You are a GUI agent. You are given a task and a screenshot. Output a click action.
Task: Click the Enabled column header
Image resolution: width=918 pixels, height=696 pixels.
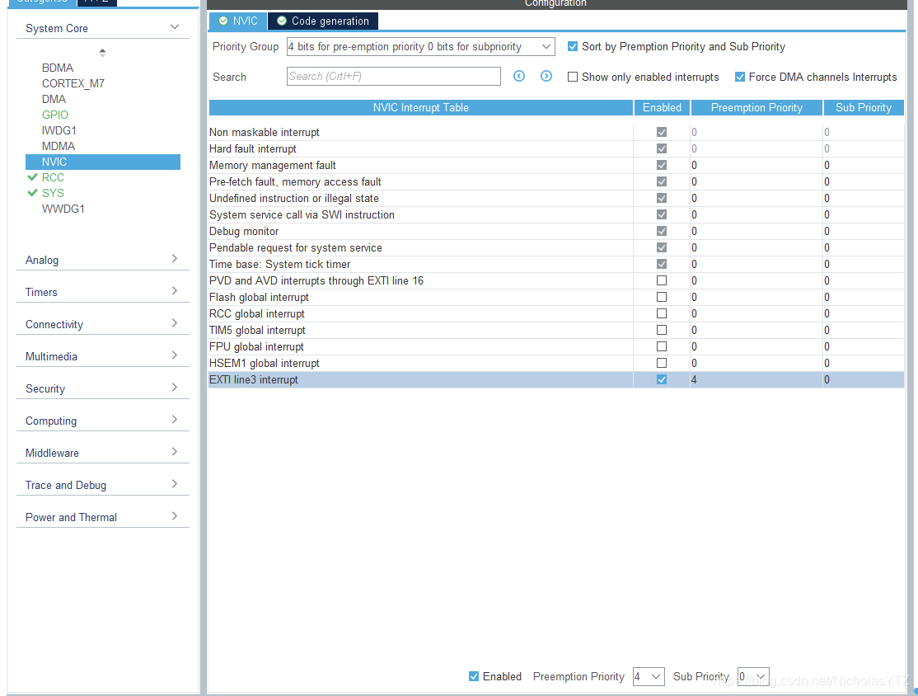coord(662,107)
